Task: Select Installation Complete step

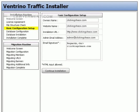Action: 16,38
